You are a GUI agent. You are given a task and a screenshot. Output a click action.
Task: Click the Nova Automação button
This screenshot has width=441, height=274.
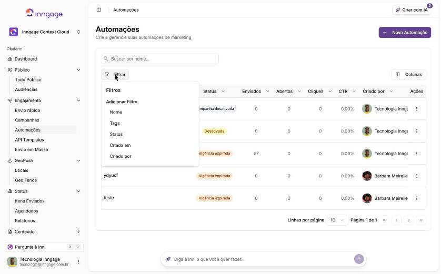tap(405, 32)
